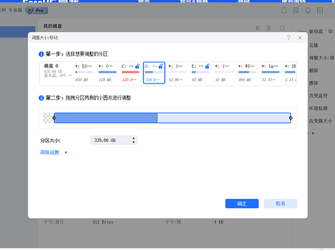This screenshot has width=335, height=251.
Task: Open the notification bell in header
Action: [308, 10]
